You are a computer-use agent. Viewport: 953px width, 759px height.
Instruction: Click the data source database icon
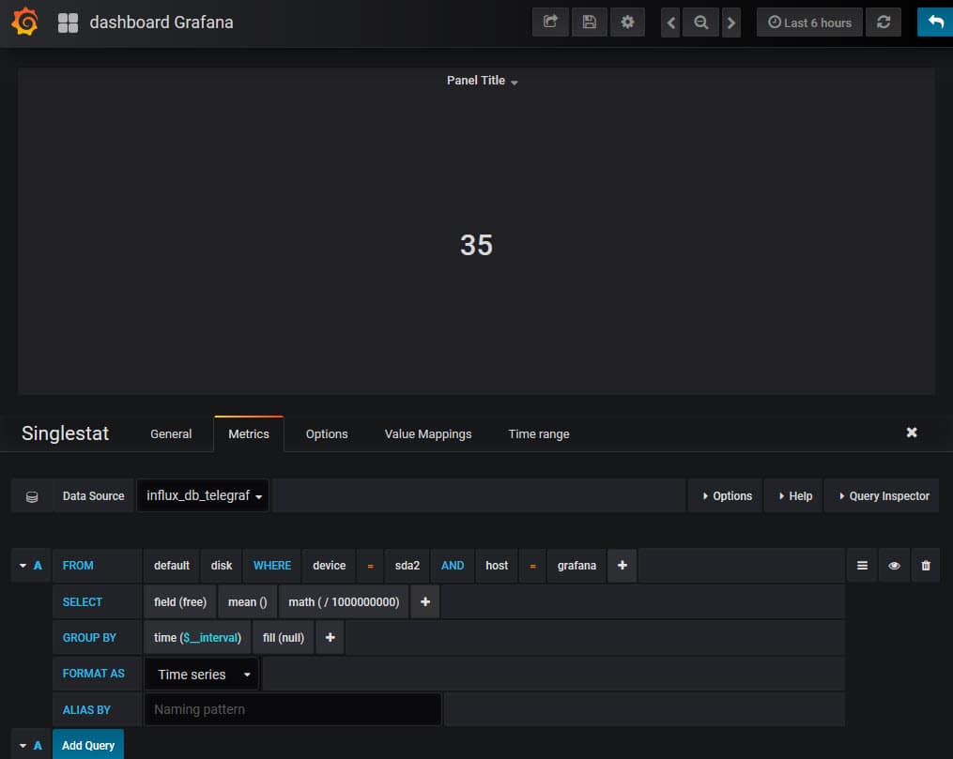pos(32,496)
